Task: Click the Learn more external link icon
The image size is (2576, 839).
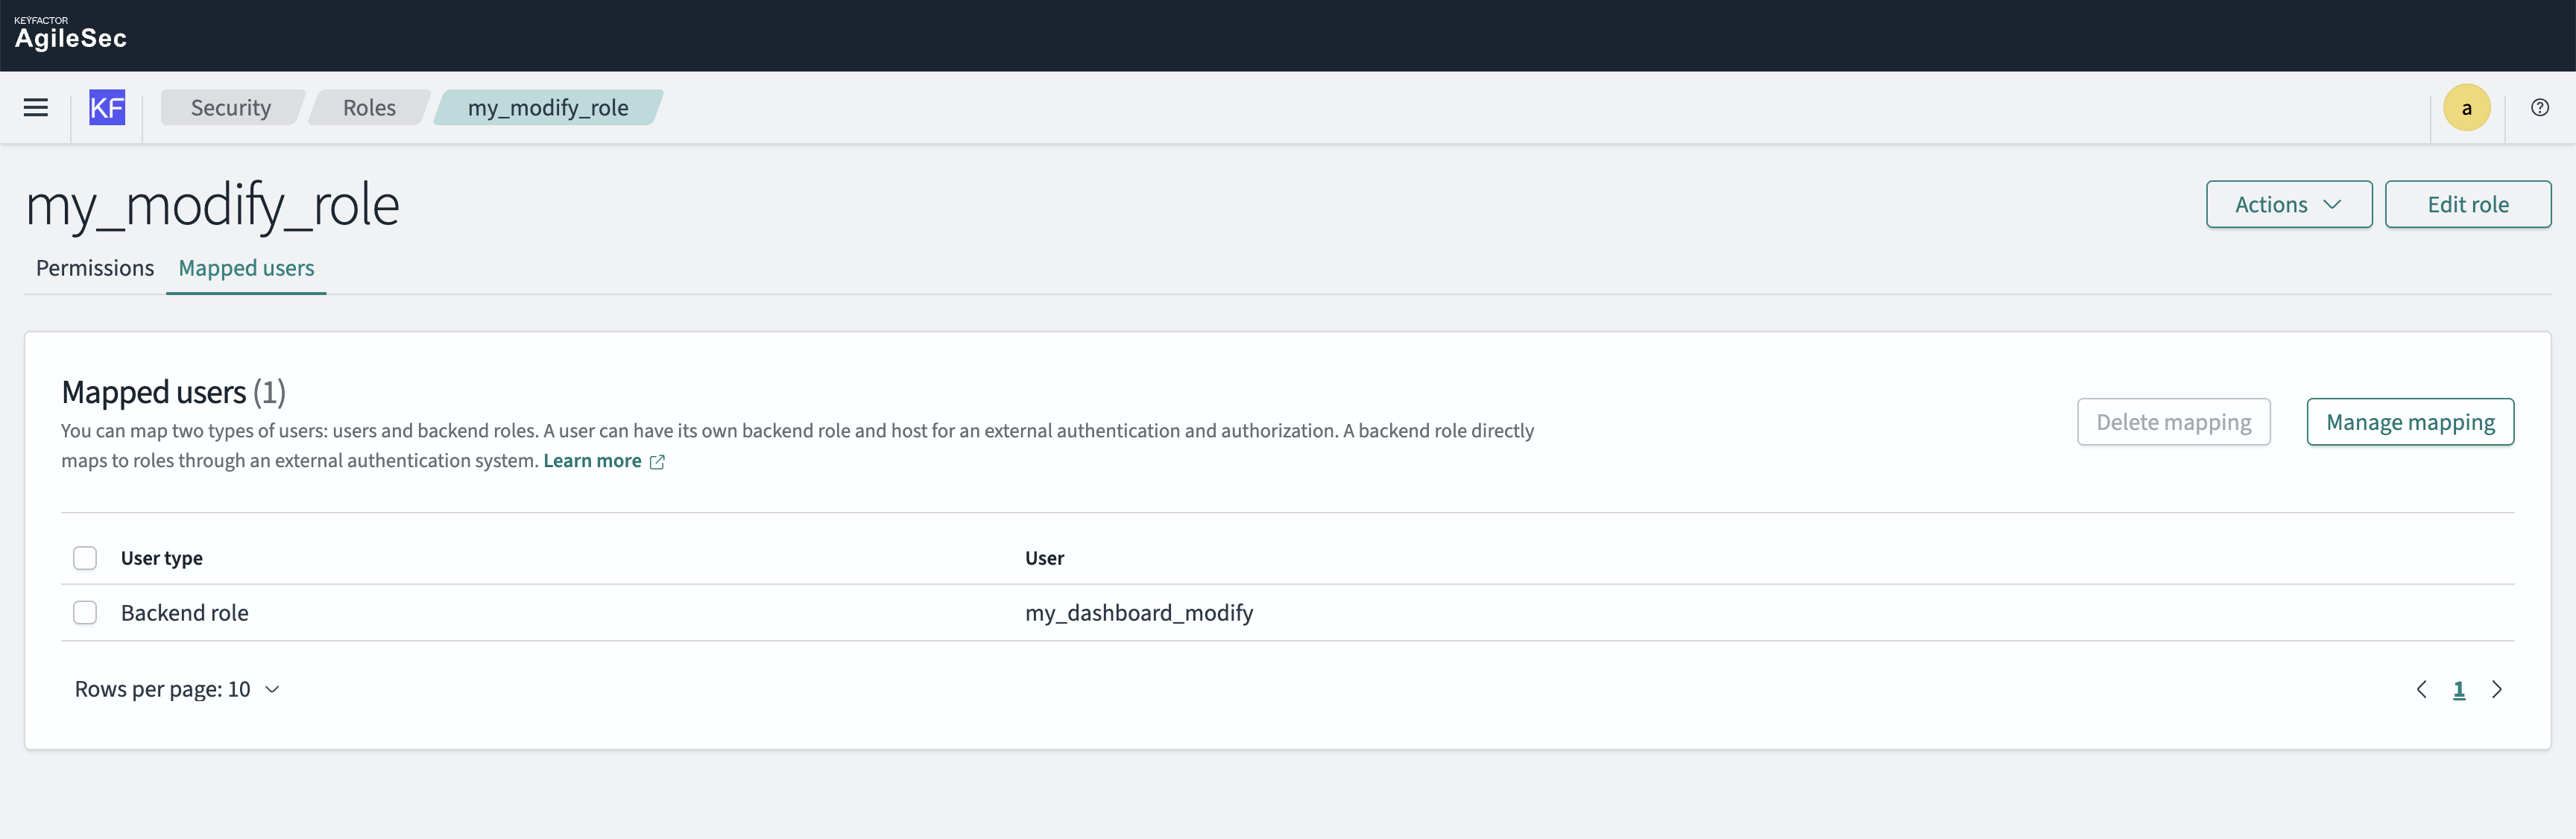Action: [x=657, y=462]
